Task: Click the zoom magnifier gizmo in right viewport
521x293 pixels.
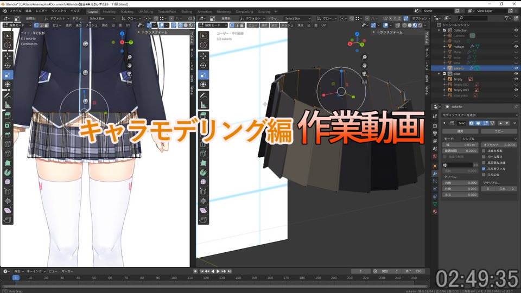Action: pyautogui.click(x=365, y=57)
